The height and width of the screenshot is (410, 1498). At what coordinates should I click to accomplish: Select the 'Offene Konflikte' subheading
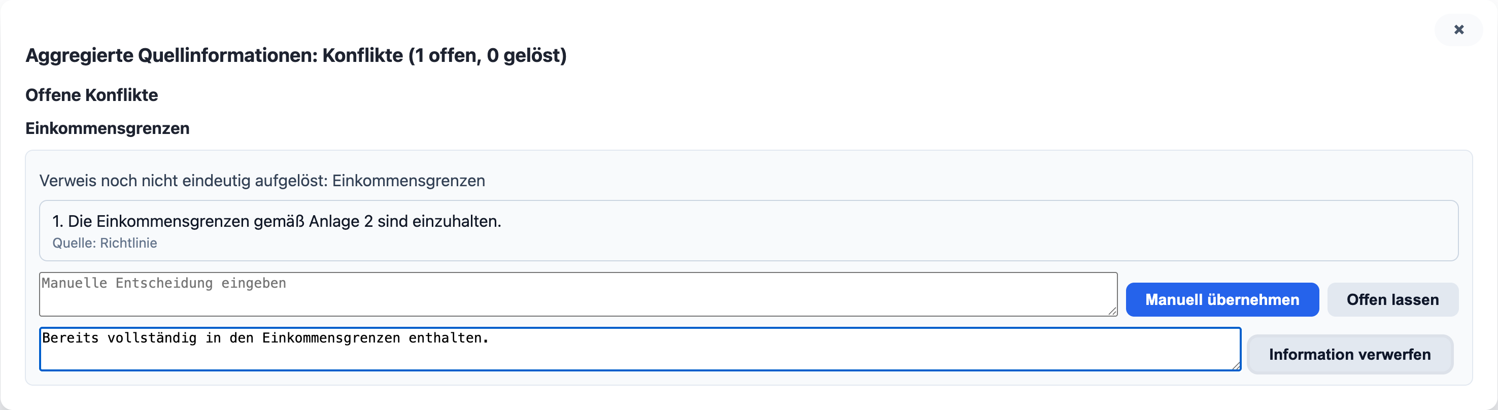click(x=92, y=95)
